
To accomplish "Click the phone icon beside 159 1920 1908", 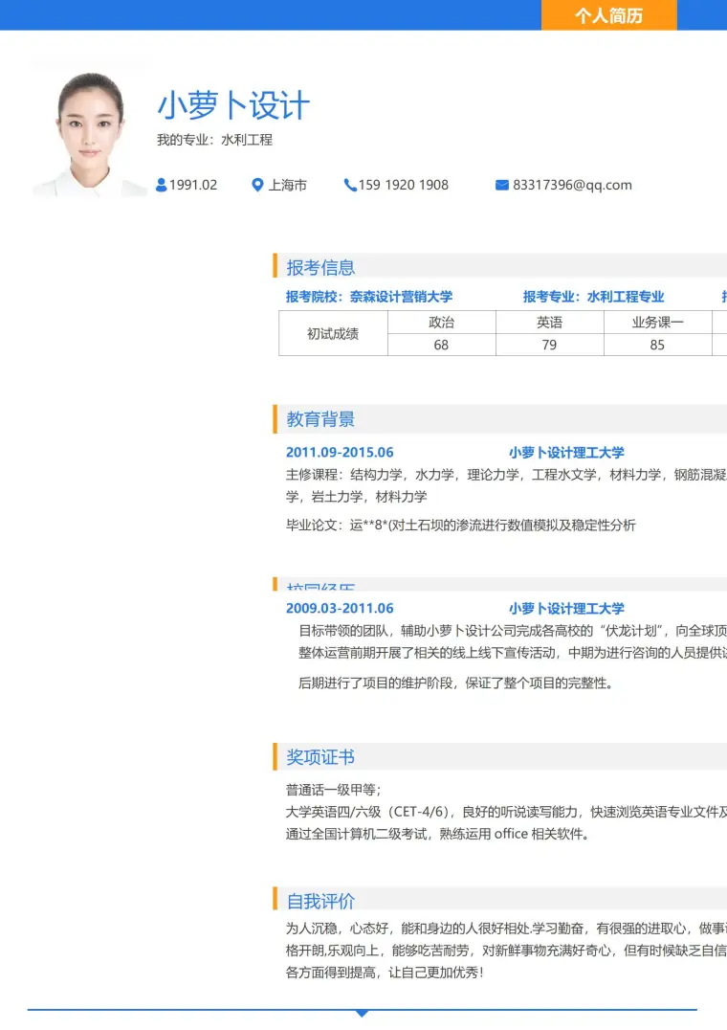I will tap(350, 186).
